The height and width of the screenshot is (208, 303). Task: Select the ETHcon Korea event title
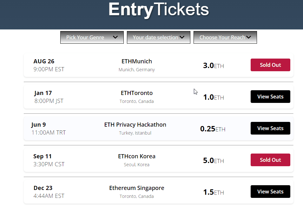point(137,156)
